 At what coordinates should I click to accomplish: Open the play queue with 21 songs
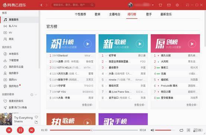[197, 130]
